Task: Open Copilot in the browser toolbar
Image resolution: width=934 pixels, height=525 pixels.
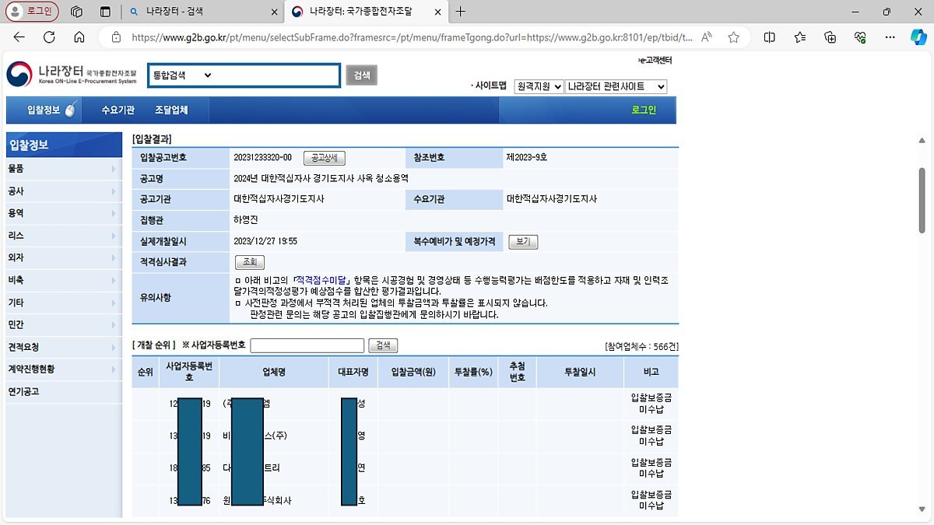Action: (x=918, y=36)
